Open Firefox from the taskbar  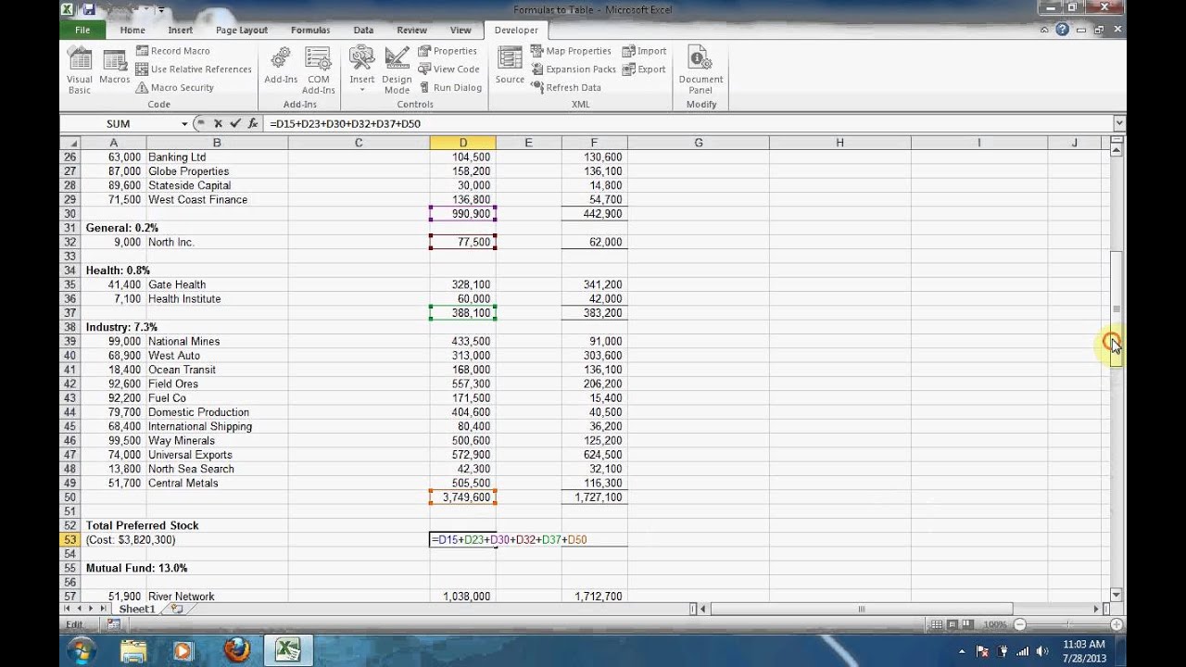pyautogui.click(x=236, y=650)
